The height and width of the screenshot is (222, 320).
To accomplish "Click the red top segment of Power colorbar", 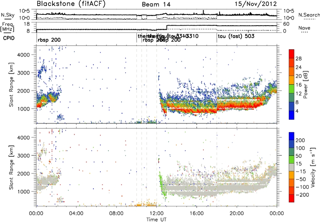I will 292,54.
